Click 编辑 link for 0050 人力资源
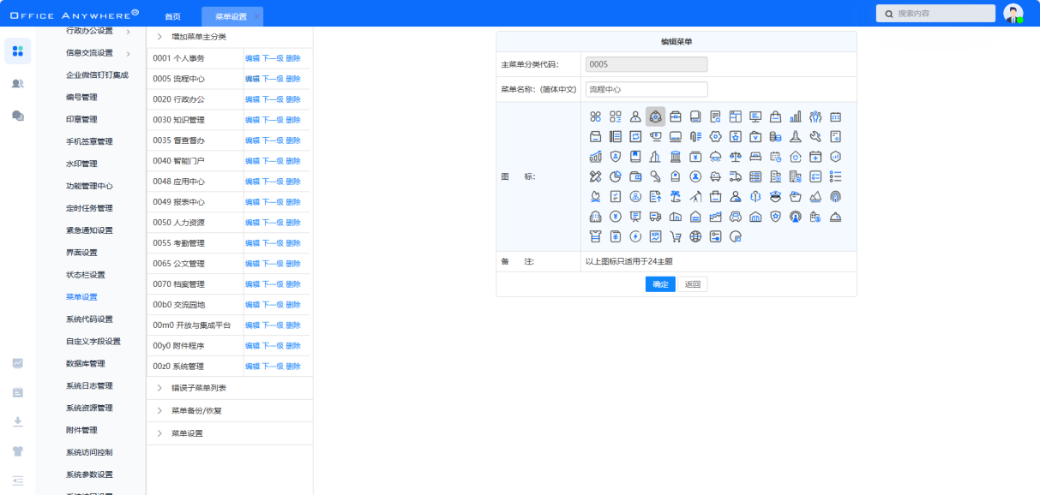This screenshot has height=495, width=1040. pos(252,223)
